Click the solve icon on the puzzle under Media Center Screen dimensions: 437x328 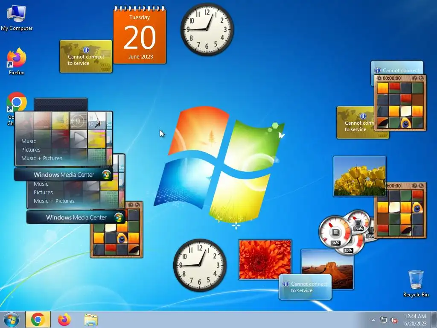[137, 205]
